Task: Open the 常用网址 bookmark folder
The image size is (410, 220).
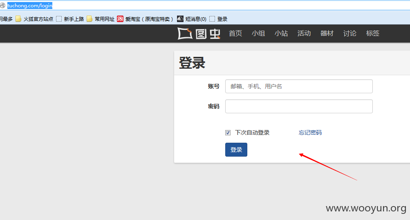Action: (x=101, y=19)
